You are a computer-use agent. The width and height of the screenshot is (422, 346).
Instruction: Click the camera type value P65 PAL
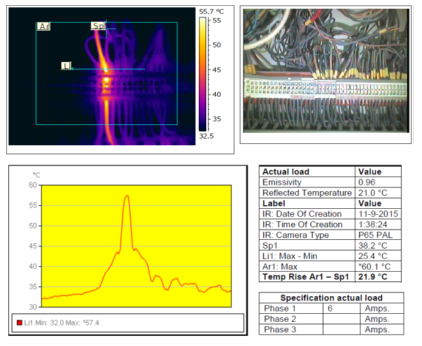375,235
